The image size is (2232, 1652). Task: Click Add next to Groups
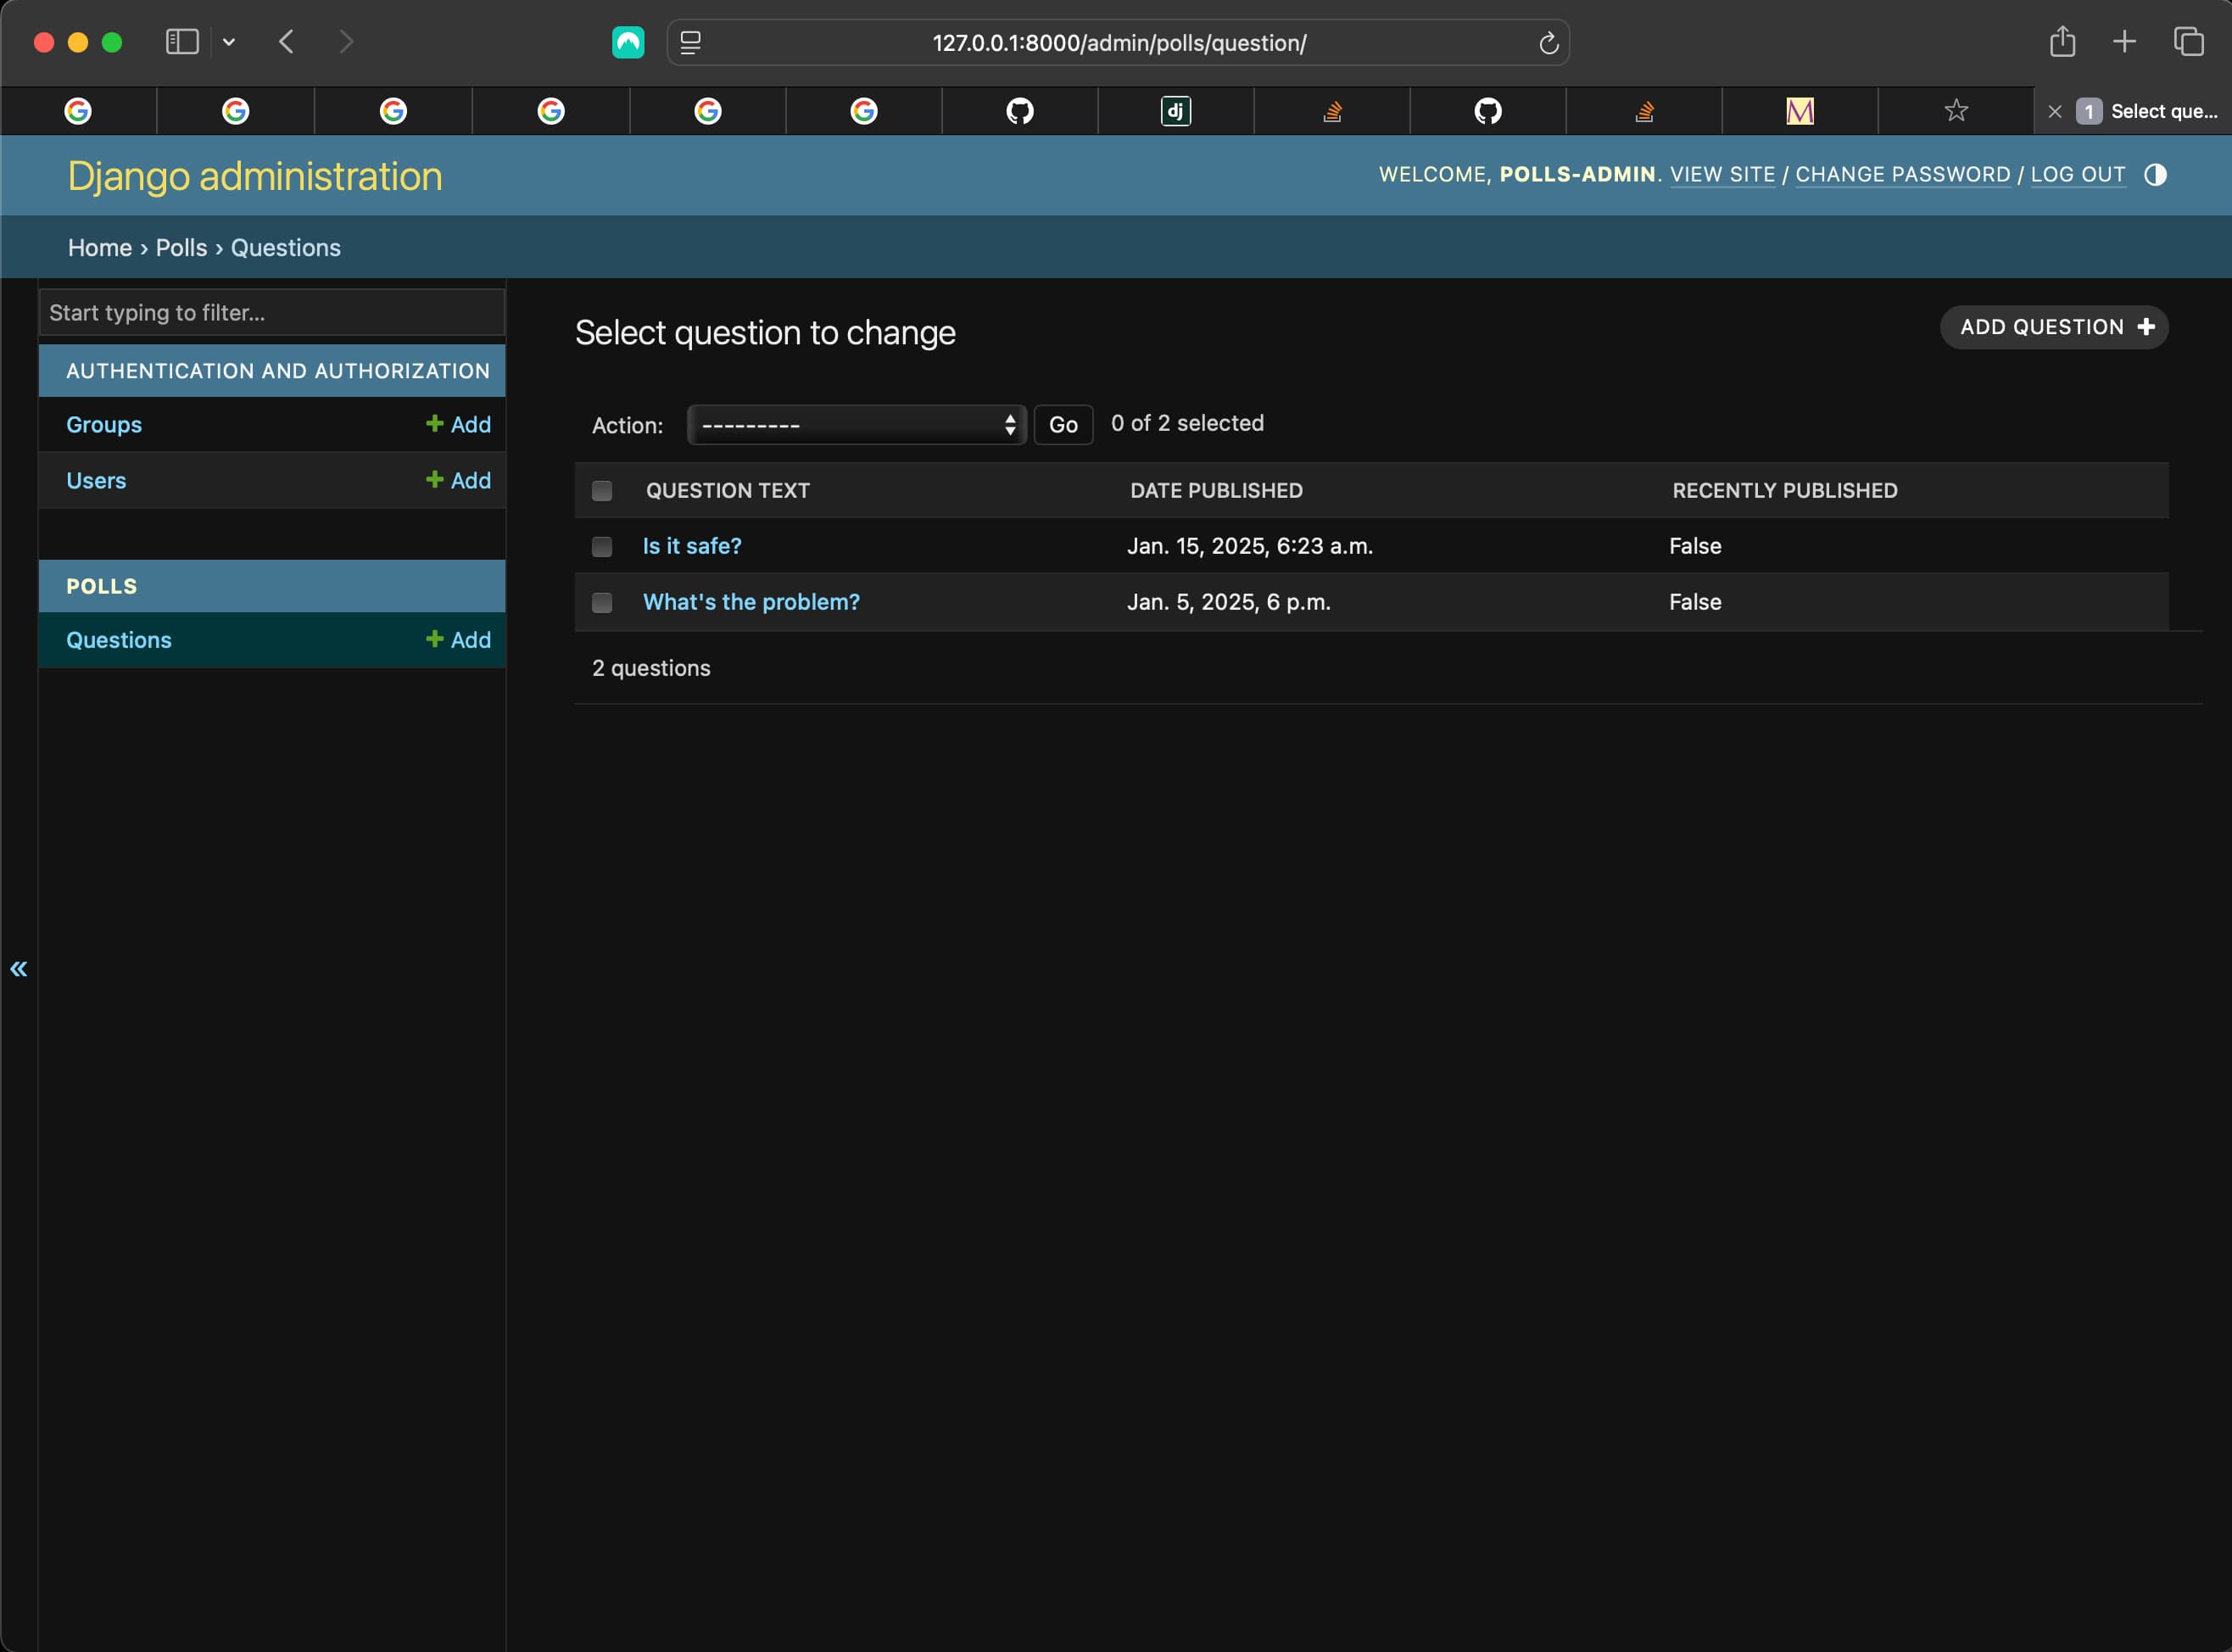(x=458, y=425)
